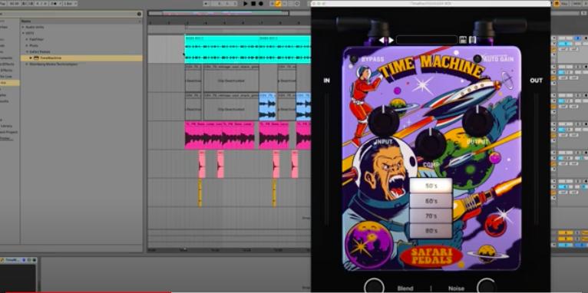Expand the Steinberg Media Technologies folder

[27, 64]
